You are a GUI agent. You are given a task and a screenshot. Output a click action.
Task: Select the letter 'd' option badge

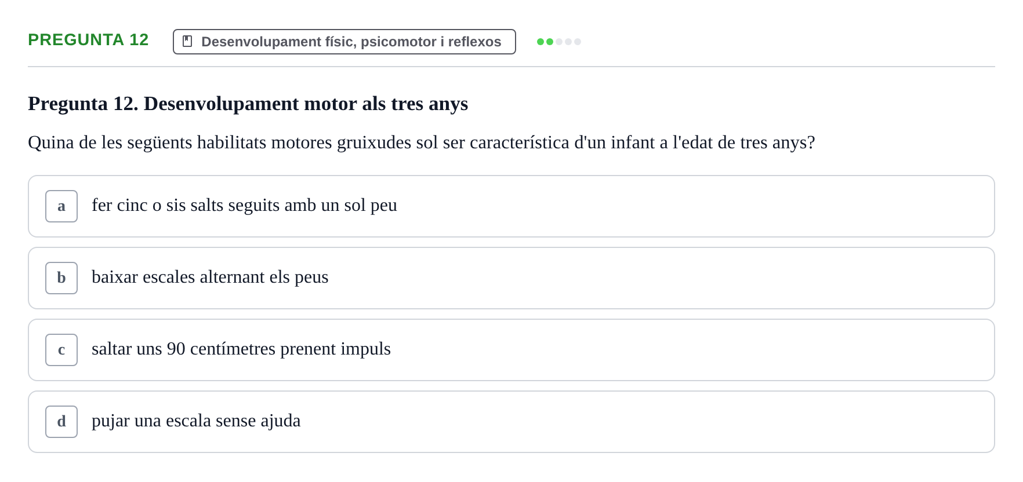(61, 422)
